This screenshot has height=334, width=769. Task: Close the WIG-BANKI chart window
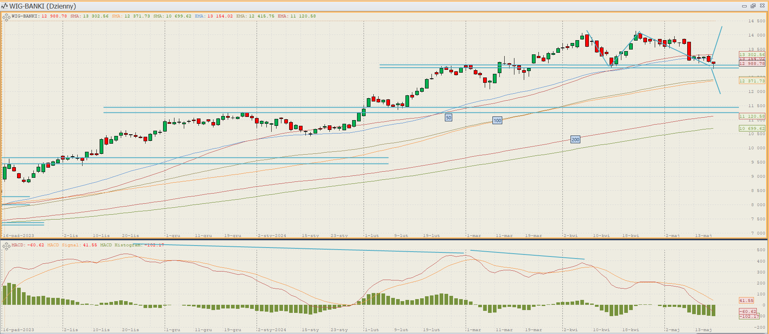(x=762, y=6)
